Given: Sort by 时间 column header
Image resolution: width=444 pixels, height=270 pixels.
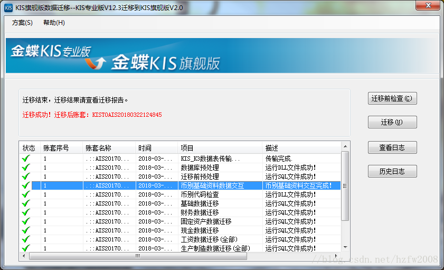Looking at the screenshot, I should (157, 148).
